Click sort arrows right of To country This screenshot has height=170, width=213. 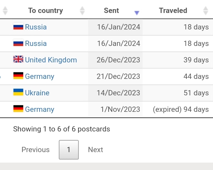tap(82, 11)
